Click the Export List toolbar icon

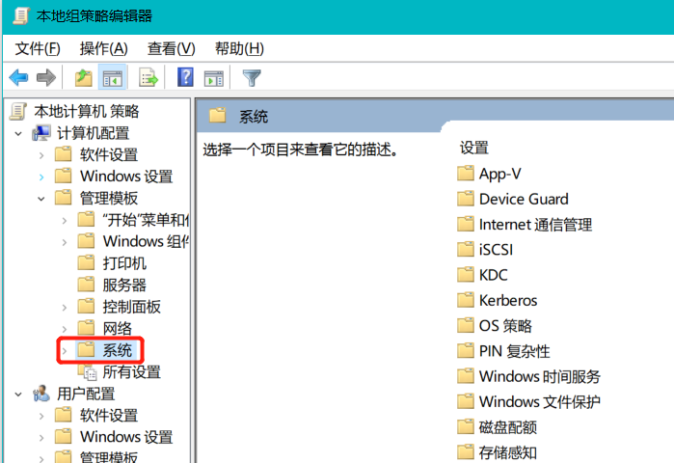[x=148, y=78]
